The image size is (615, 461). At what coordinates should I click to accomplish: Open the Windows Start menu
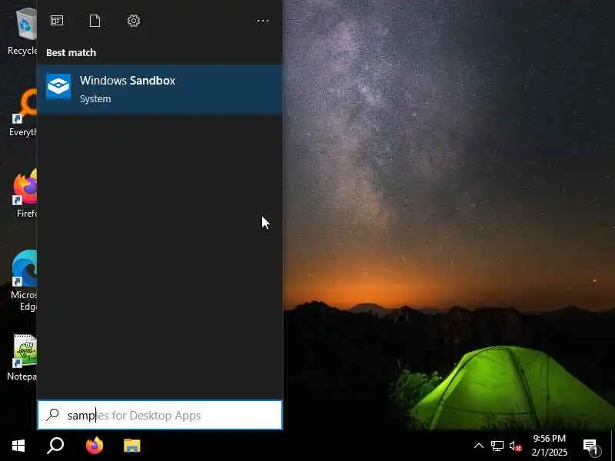pos(18,446)
